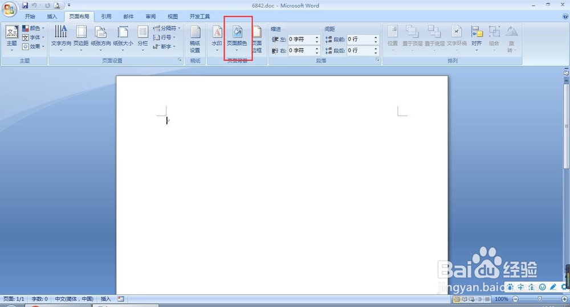Open the 主题 themes gallery

pyautogui.click(x=11, y=38)
